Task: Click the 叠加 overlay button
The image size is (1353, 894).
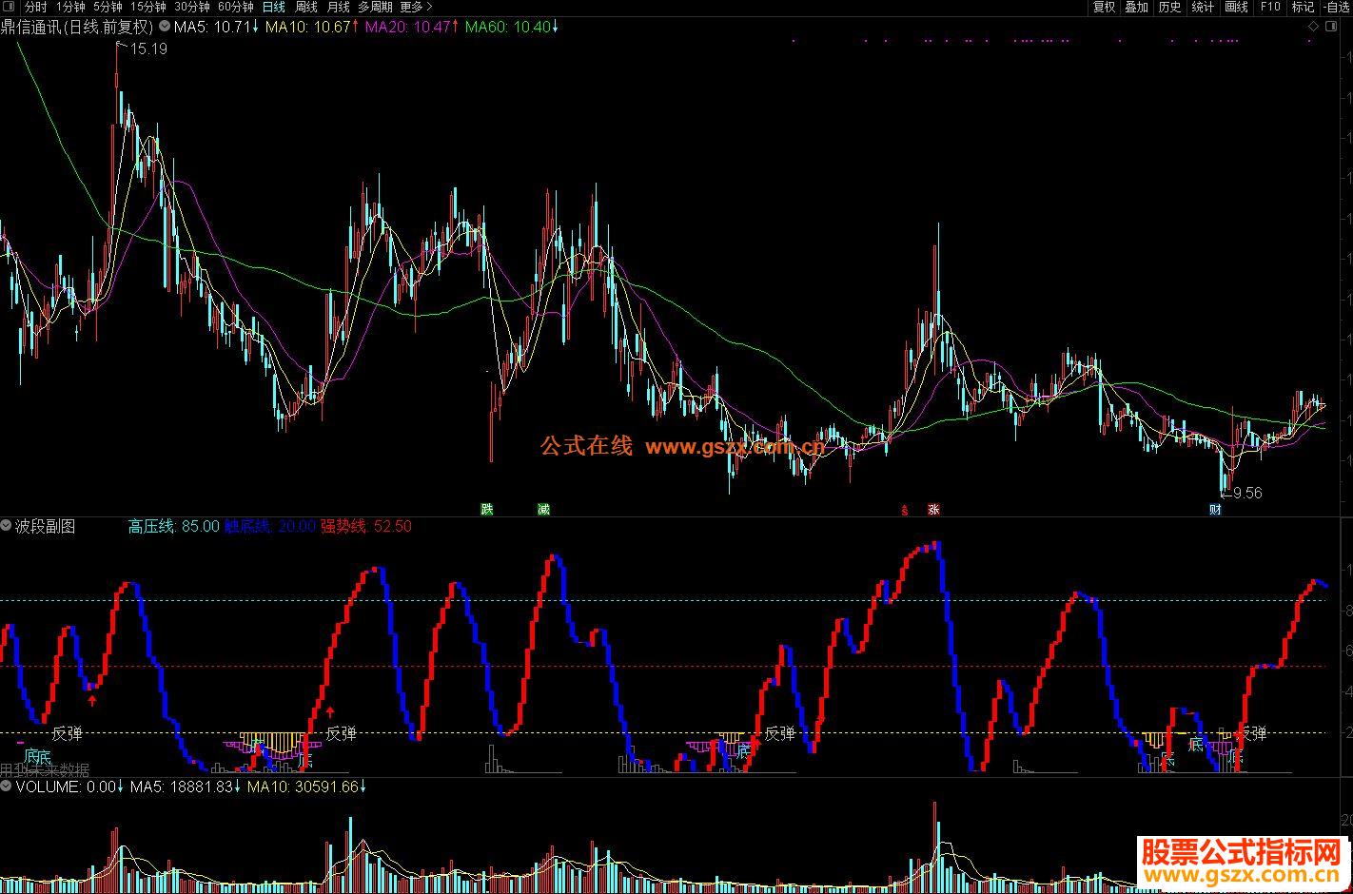Action: coord(1136,7)
